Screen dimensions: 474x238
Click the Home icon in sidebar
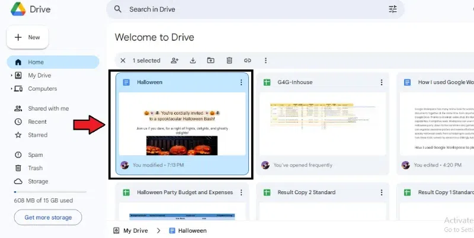(18, 62)
